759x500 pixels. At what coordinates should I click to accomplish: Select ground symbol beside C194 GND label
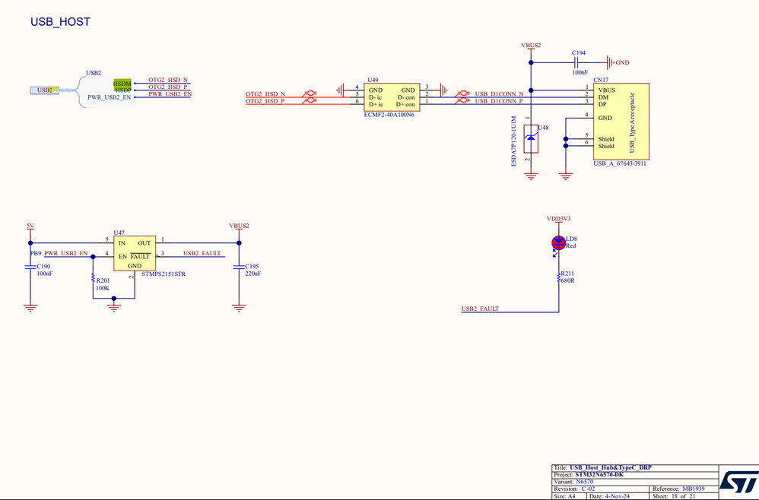click(x=610, y=62)
